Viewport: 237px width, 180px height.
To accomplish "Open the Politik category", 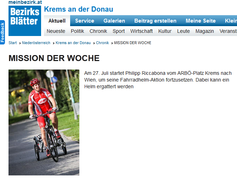I will 77,31.
